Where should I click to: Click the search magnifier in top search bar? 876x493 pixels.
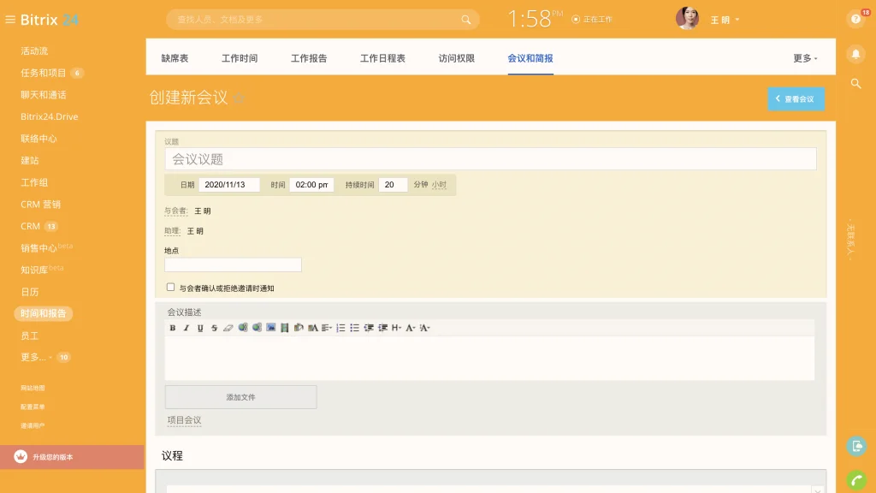coord(466,20)
